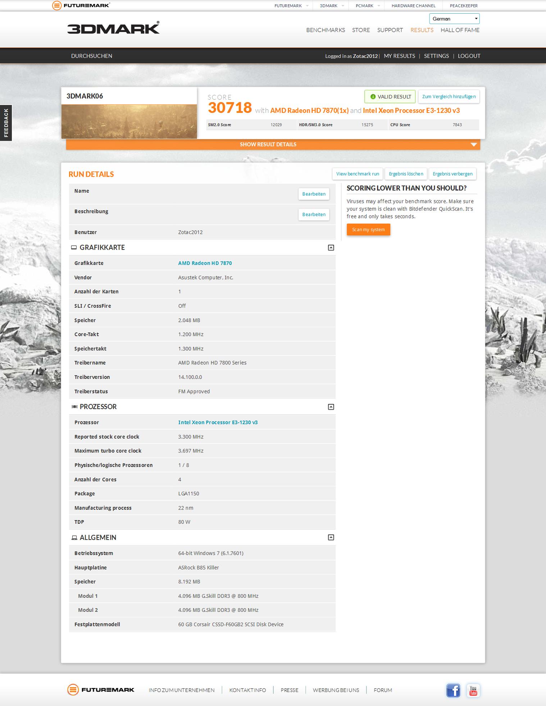Open the Support page
The image size is (546, 706).
click(x=390, y=30)
